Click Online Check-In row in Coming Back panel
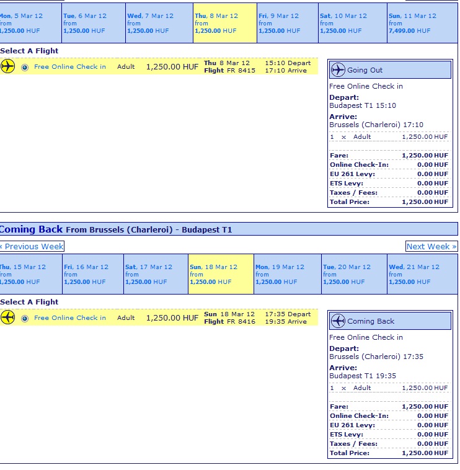 [389, 416]
